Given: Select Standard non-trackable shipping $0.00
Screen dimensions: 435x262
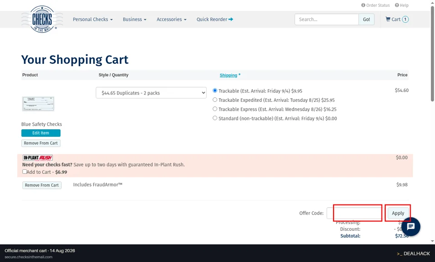Looking at the screenshot, I should tap(215, 118).
